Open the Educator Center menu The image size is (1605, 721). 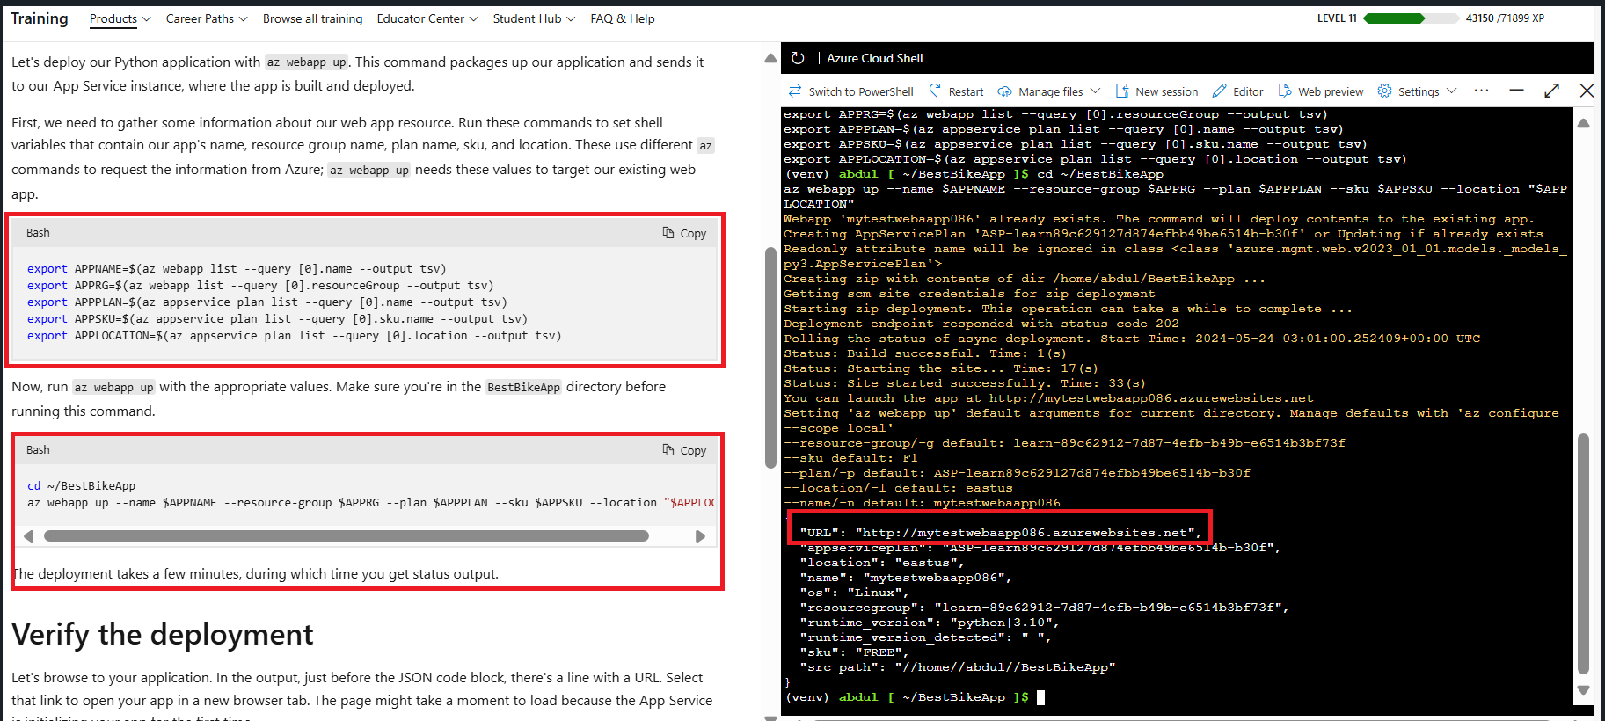(x=427, y=18)
